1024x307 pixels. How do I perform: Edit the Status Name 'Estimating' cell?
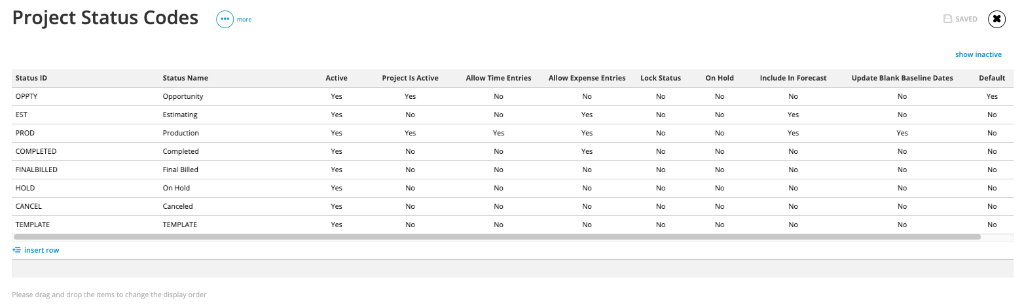[180, 115]
